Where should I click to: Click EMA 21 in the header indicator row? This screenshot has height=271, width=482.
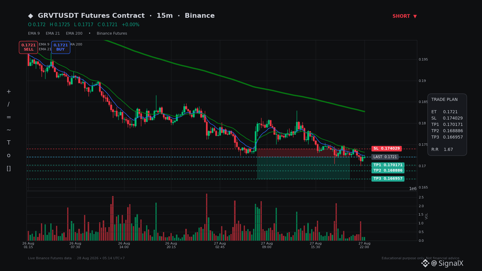click(53, 33)
